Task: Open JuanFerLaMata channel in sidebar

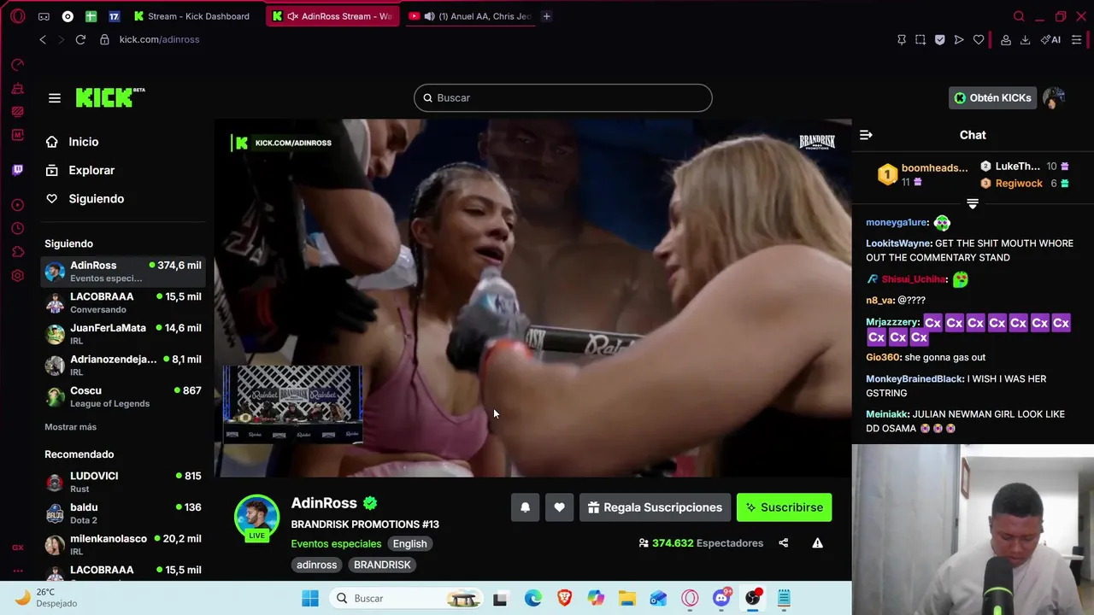Action: 123,334
